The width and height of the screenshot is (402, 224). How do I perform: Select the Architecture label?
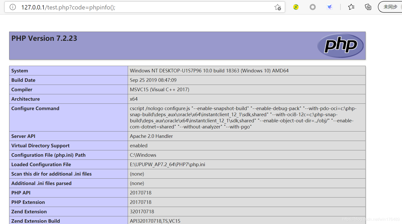[26, 99]
